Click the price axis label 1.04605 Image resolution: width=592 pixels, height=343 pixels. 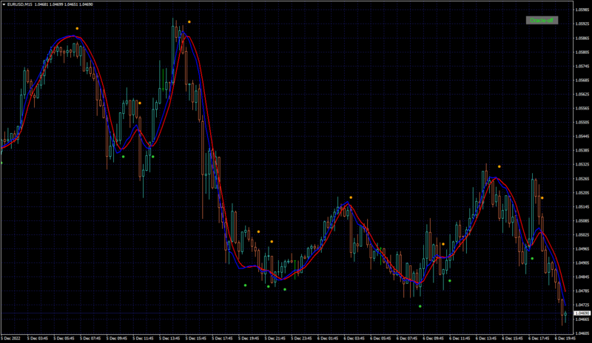(x=582, y=333)
